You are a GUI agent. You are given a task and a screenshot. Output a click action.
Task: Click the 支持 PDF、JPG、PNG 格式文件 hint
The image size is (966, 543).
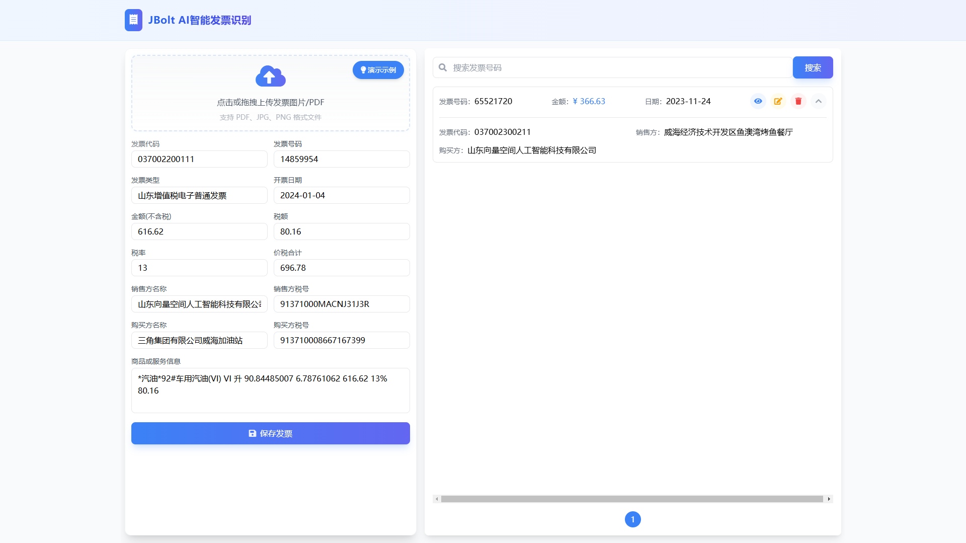(x=271, y=117)
